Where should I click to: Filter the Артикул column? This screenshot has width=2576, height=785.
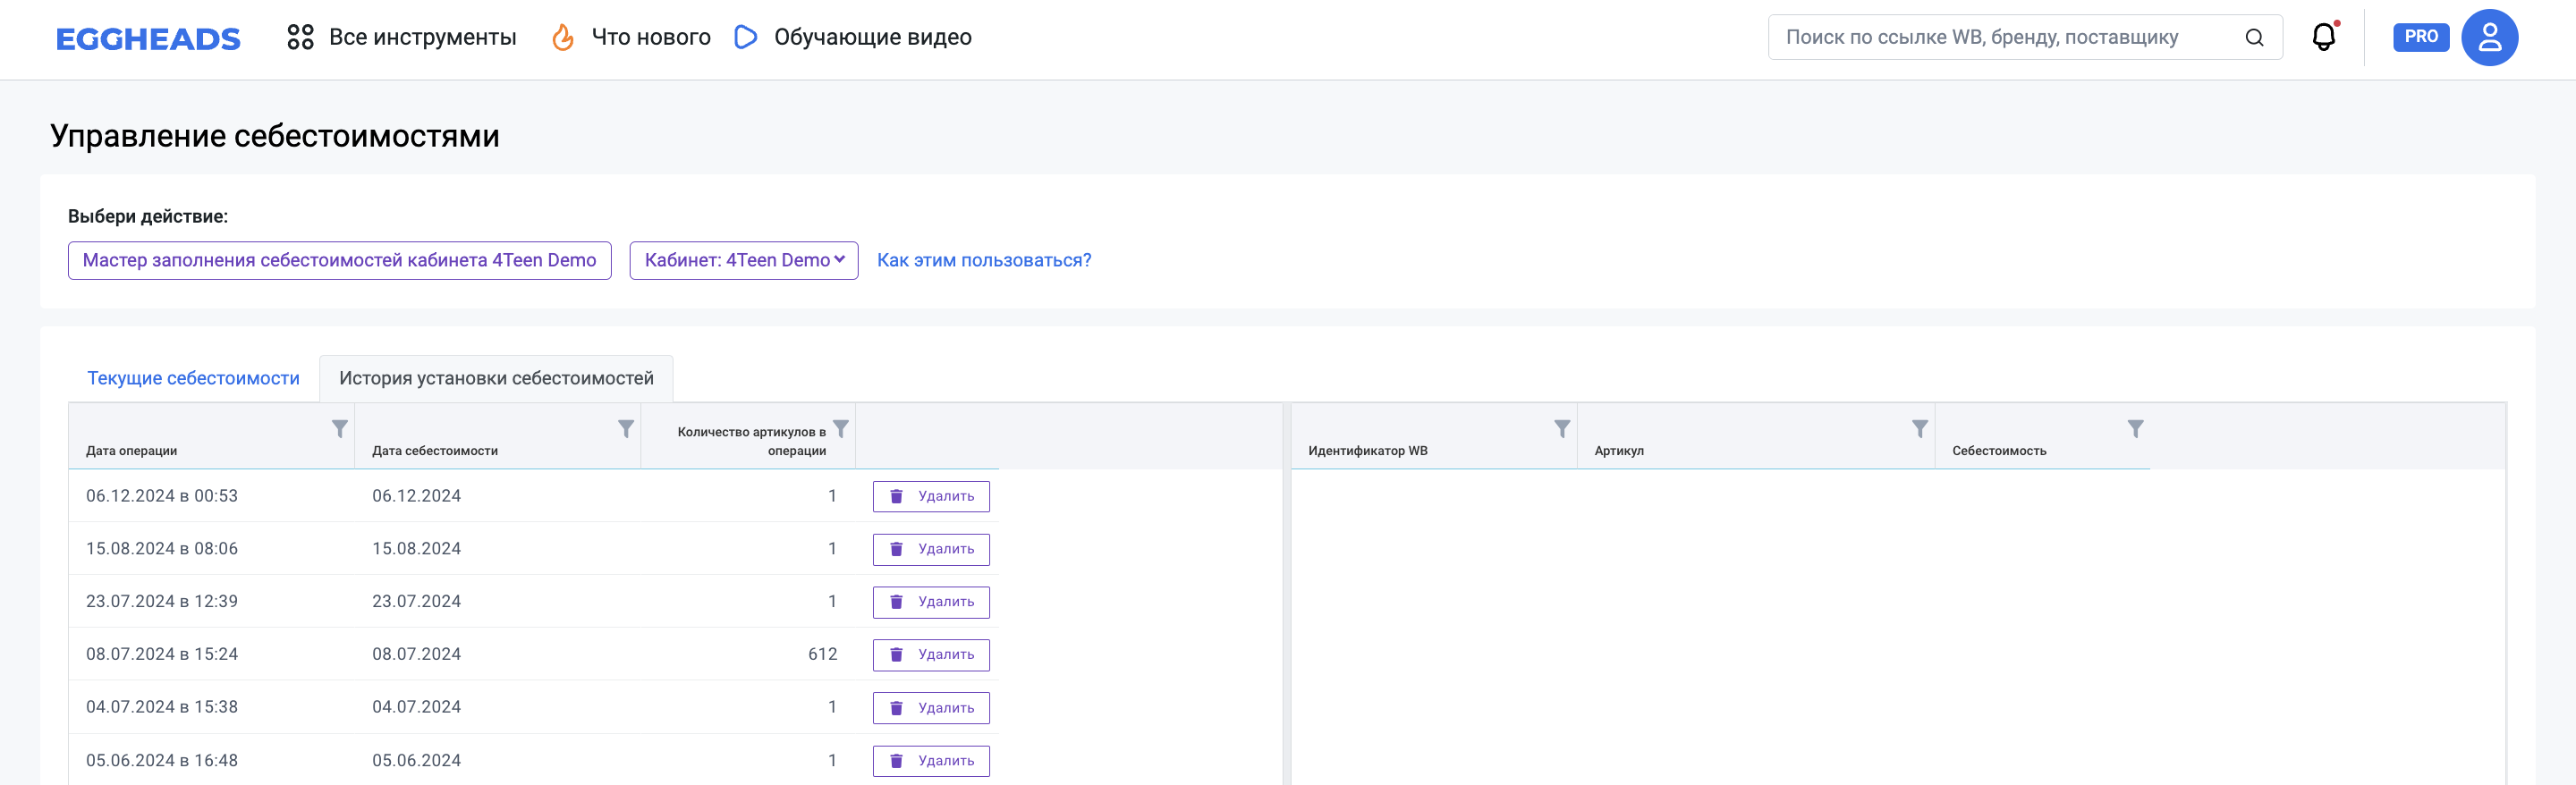[1920, 428]
